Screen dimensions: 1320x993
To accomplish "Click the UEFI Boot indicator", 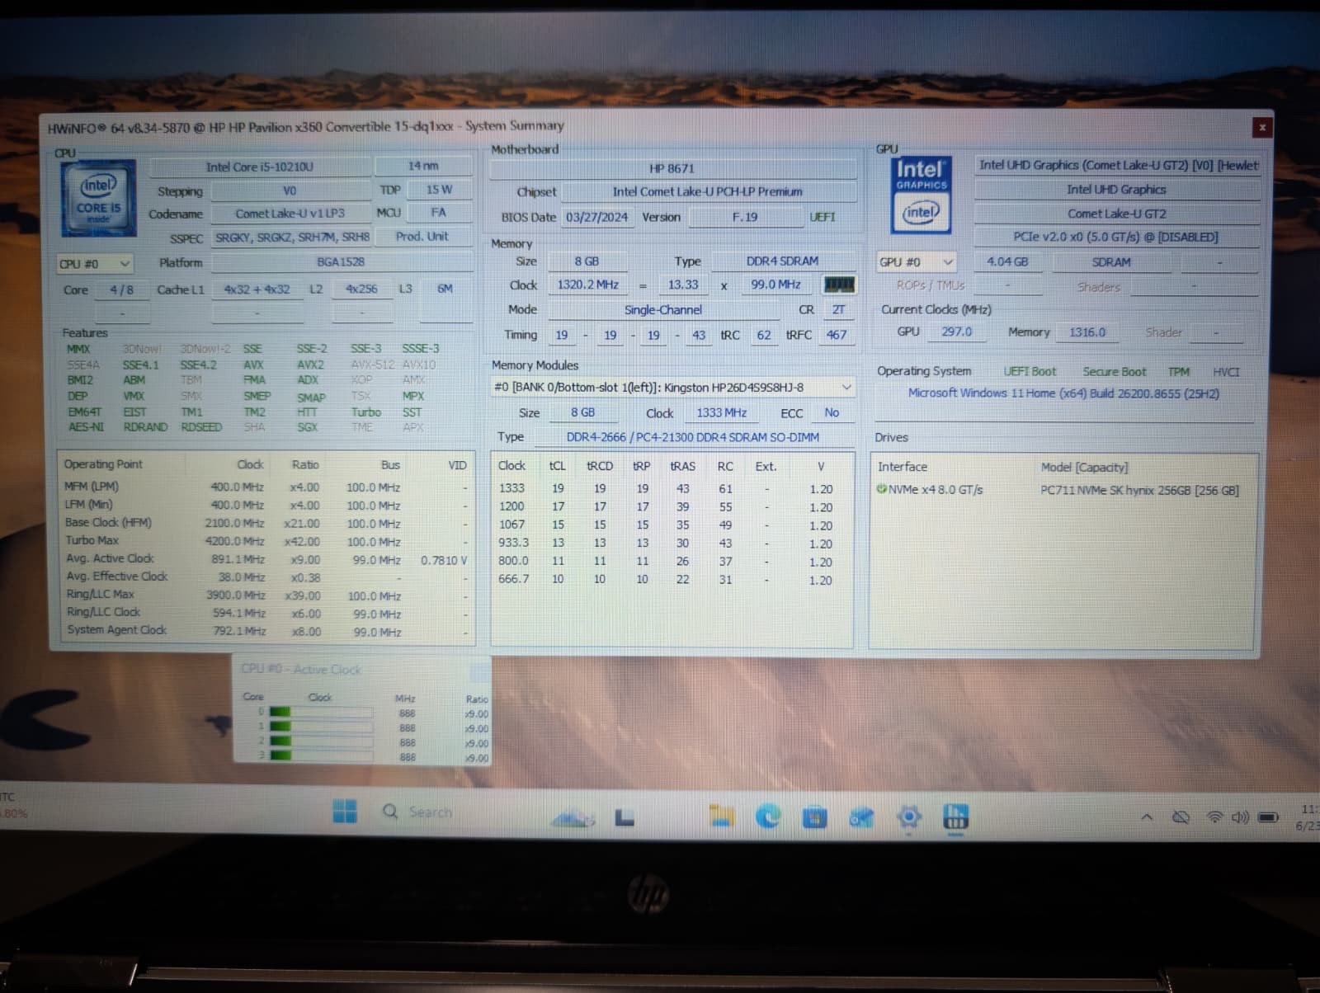I will pyautogui.click(x=1030, y=372).
